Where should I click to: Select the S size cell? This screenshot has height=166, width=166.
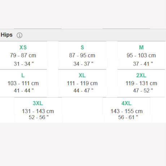click(x=82, y=56)
